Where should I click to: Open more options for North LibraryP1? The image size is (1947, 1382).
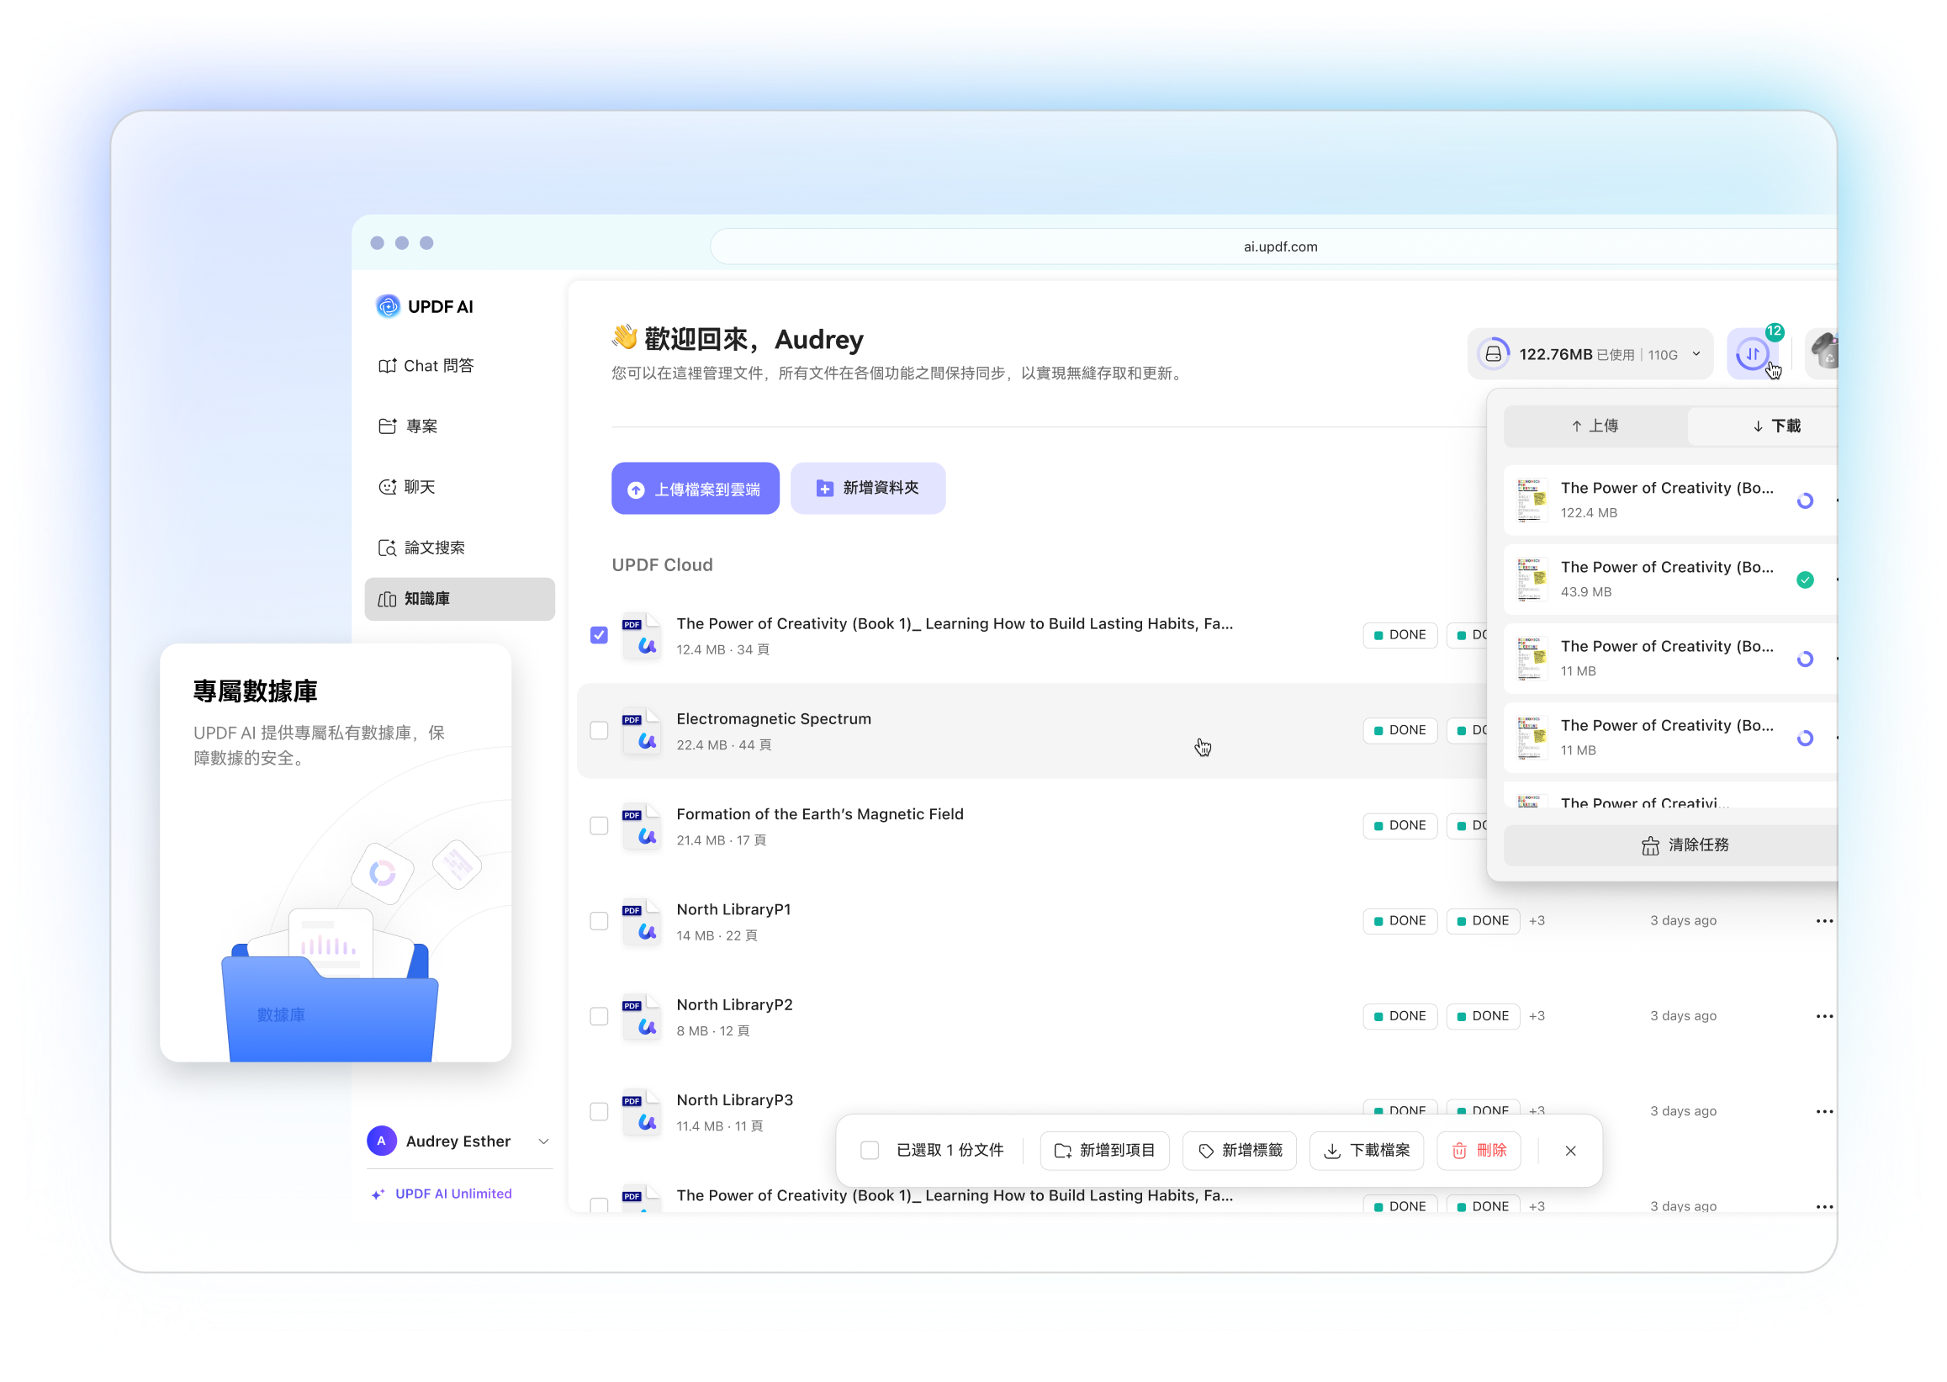pyautogui.click(x=1823, y=921)
